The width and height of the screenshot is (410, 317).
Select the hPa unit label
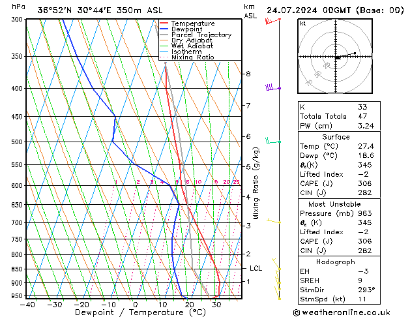point(18,7)
